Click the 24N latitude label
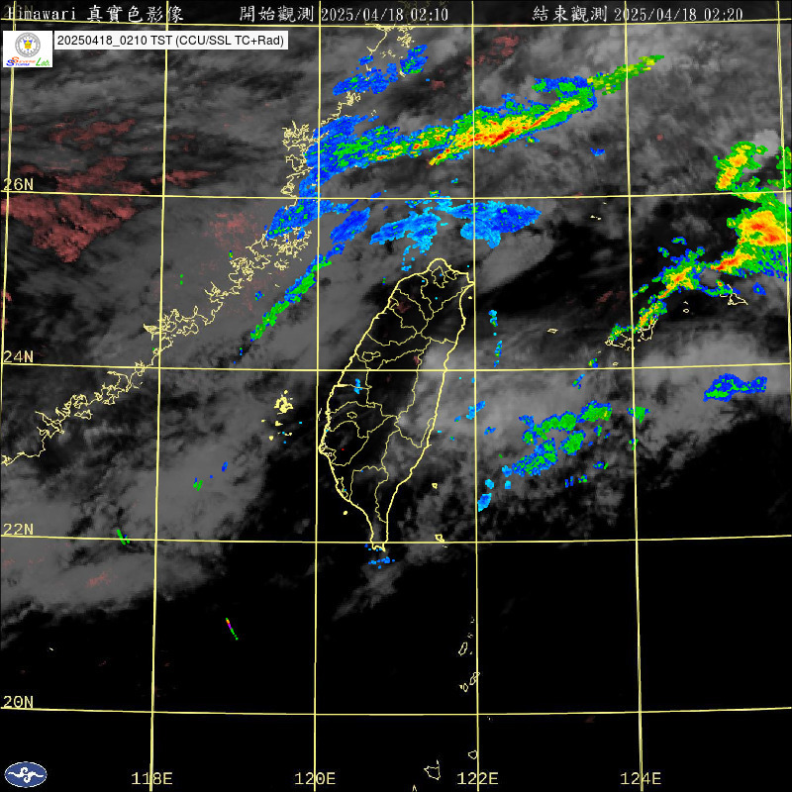The height and width of the screenshot is (792, 792). 18,357
